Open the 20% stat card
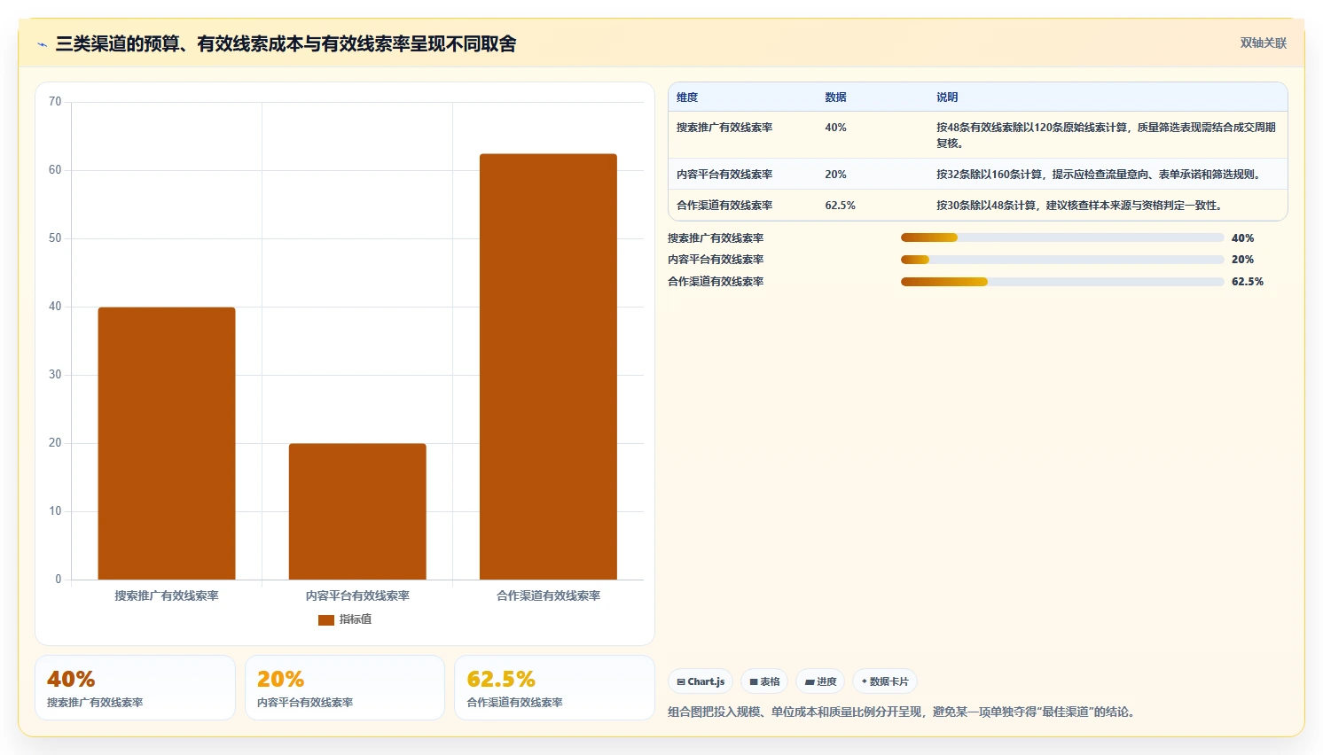 345,688
